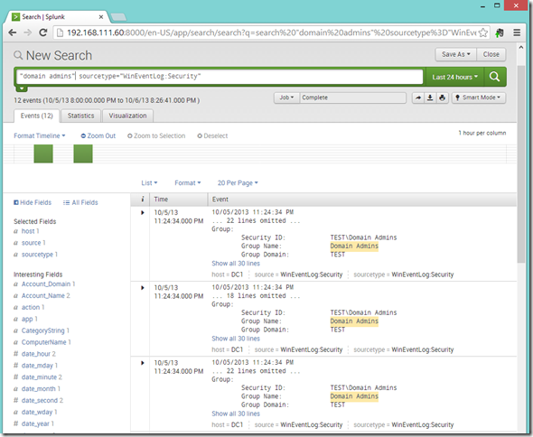This screenshot has height=437, width=533.
Task: Select the second green timeline bar
Action: click(x=83, y=153)
